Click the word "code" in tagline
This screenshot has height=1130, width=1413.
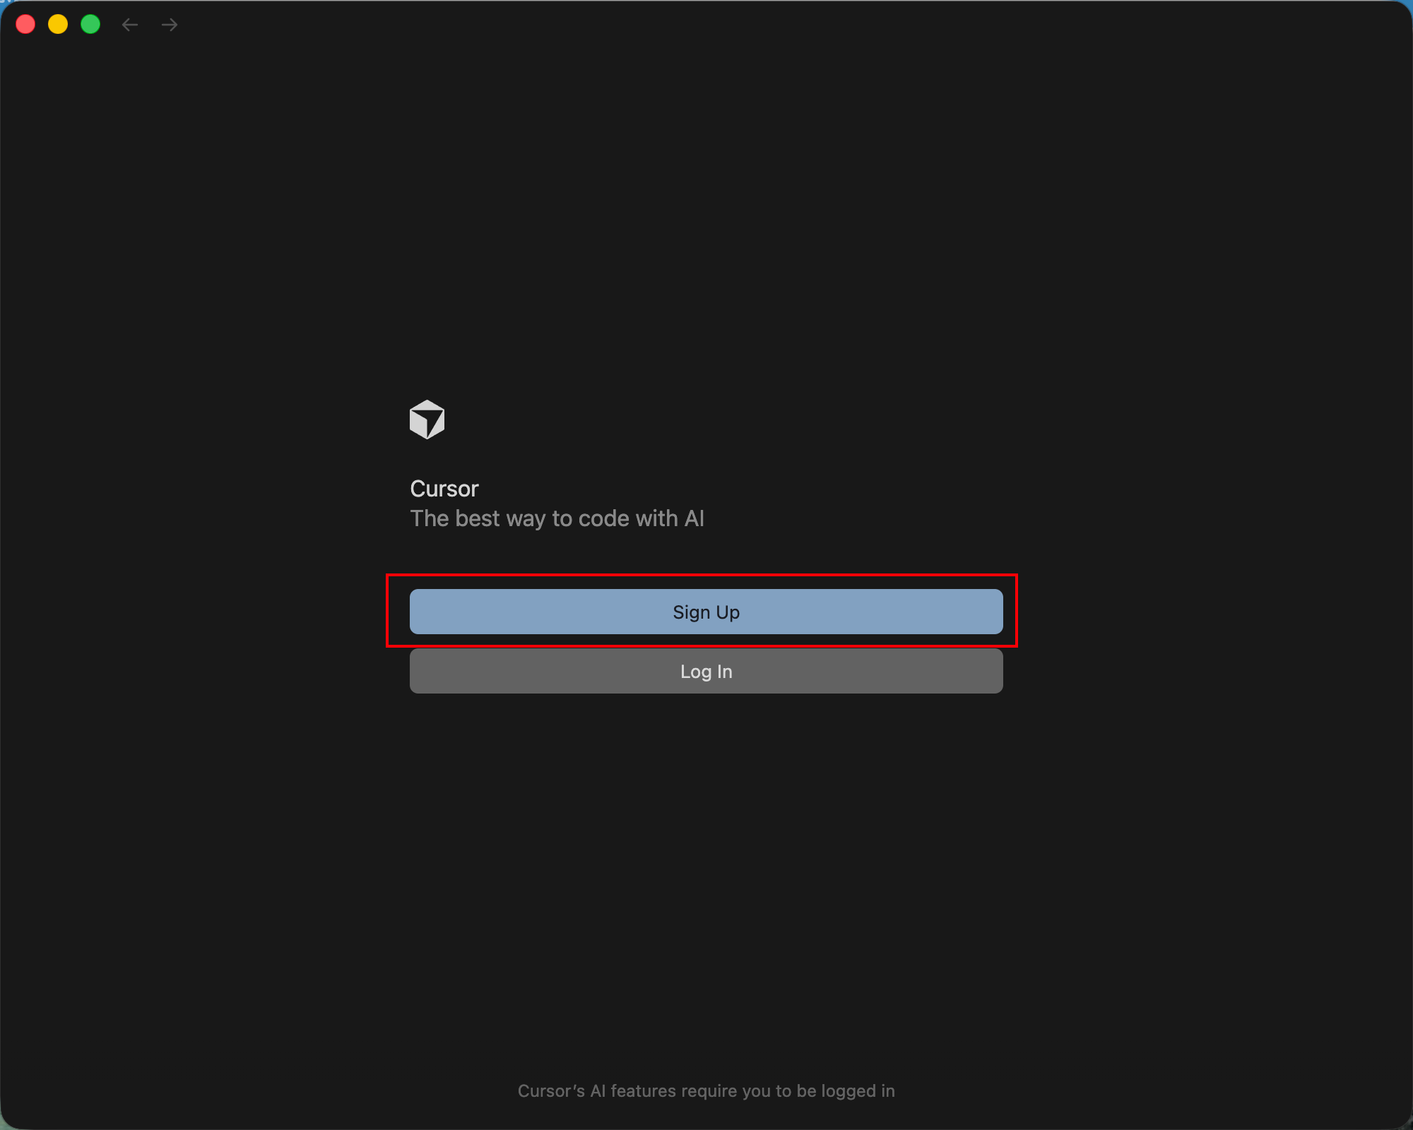(x=603, y=518)
